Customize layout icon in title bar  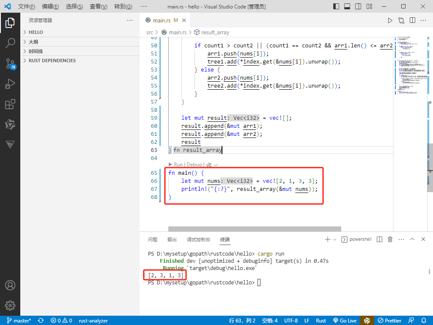point(370,6)
